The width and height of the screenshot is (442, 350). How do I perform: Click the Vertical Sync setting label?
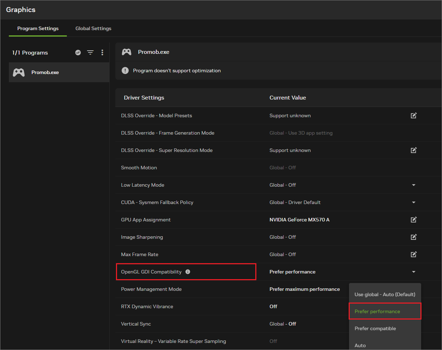click(x=136, y=324)
